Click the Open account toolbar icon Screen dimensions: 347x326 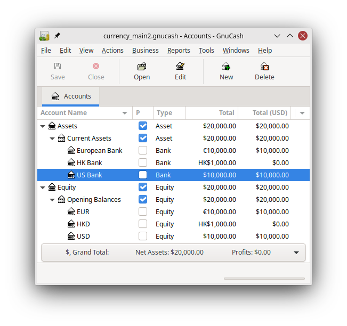click(x=141, y=67)
